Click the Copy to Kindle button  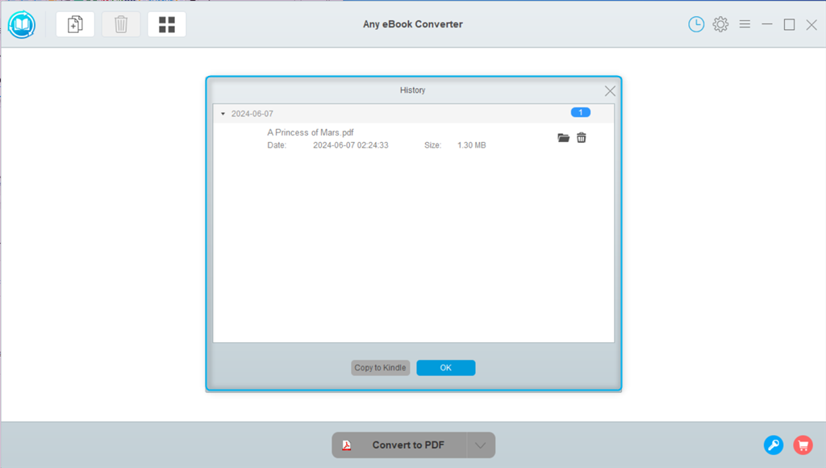(x=381, y=368)
